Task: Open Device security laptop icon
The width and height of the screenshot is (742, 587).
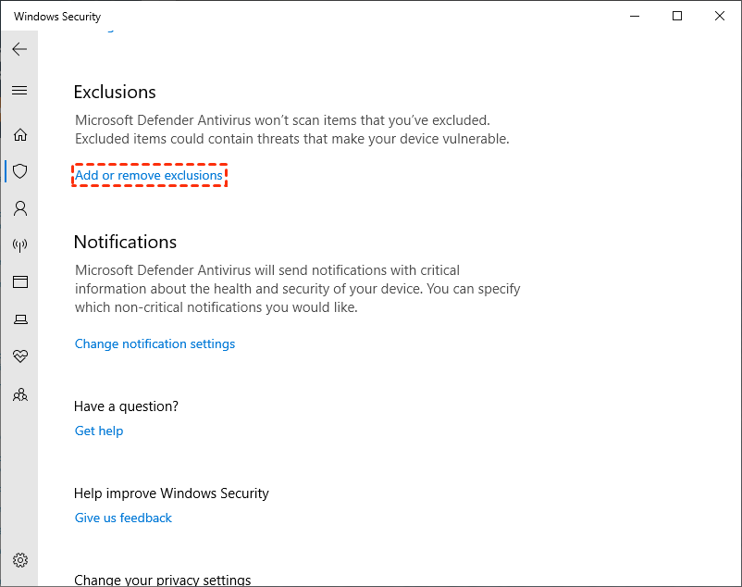Action: click(x=20, y=319)
